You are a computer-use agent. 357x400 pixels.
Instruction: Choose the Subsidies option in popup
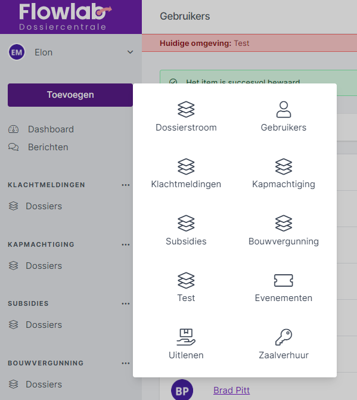click(x=186, y=230)
